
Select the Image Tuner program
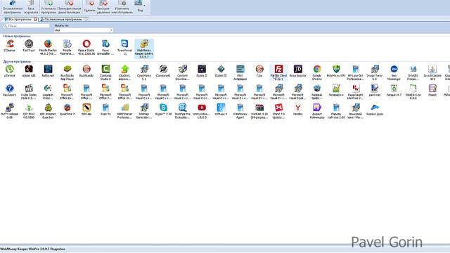tap(375, 72)
